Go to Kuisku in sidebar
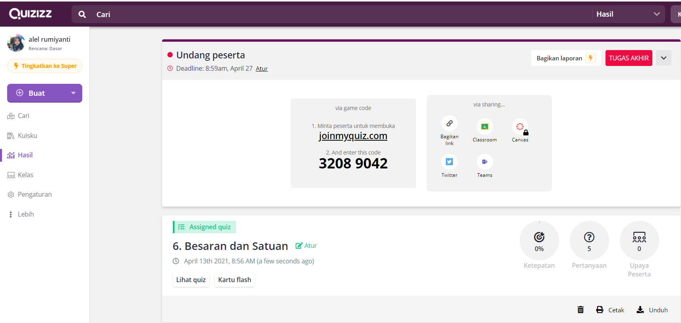The height and width of the screenshot is (323, 681). pos(27,135)
